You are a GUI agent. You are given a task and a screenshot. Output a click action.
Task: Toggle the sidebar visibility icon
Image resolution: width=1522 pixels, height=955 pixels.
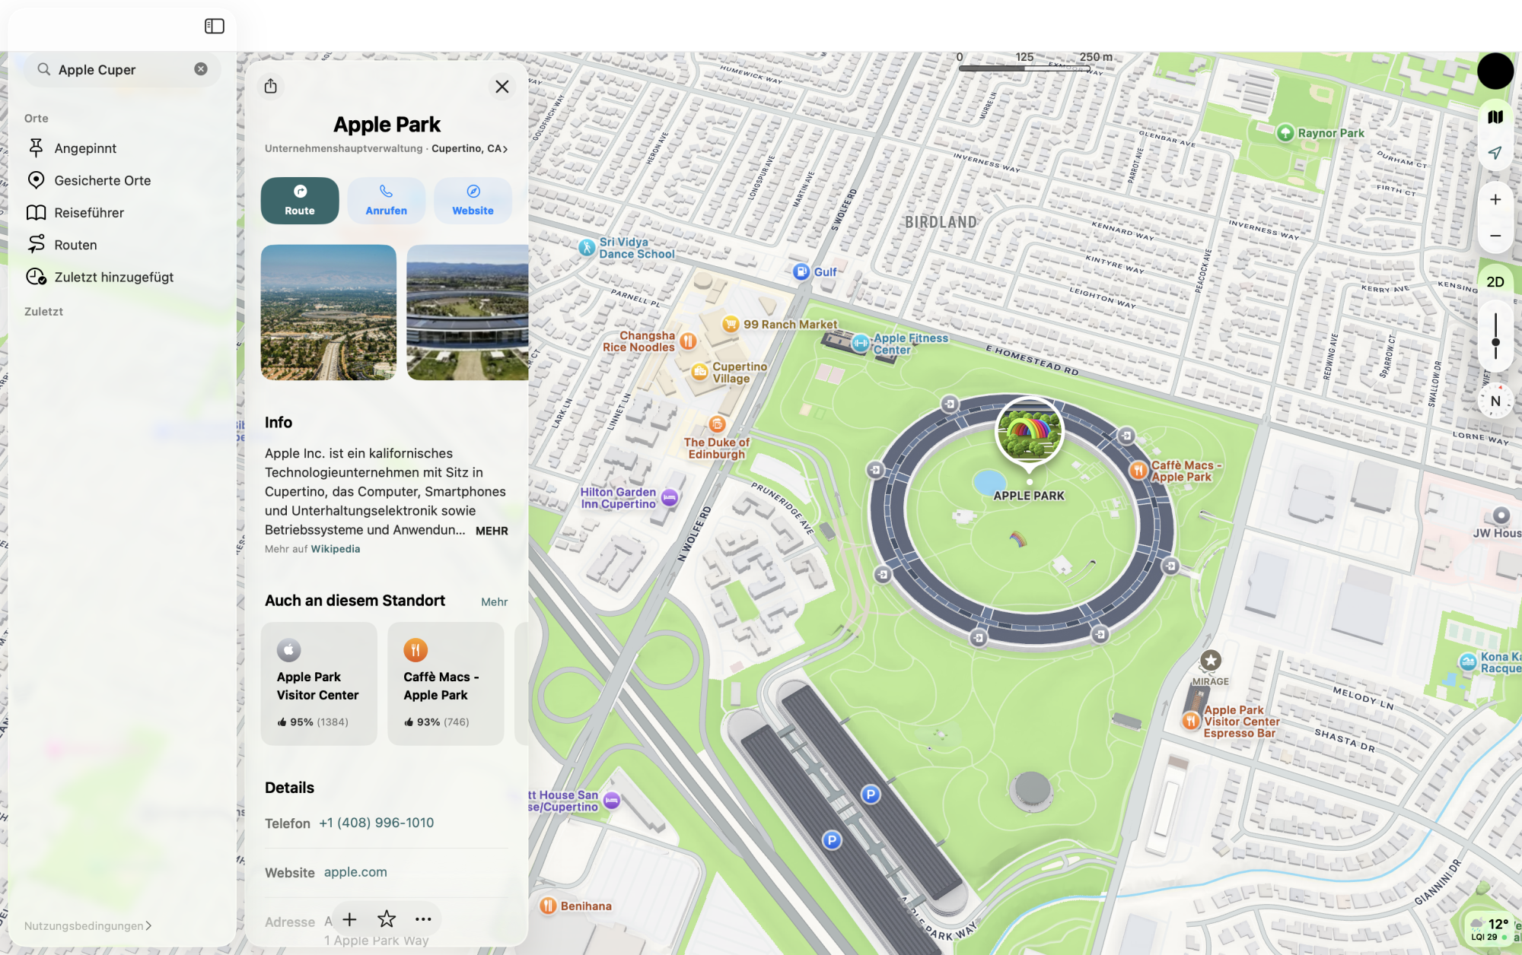point(215,27)
